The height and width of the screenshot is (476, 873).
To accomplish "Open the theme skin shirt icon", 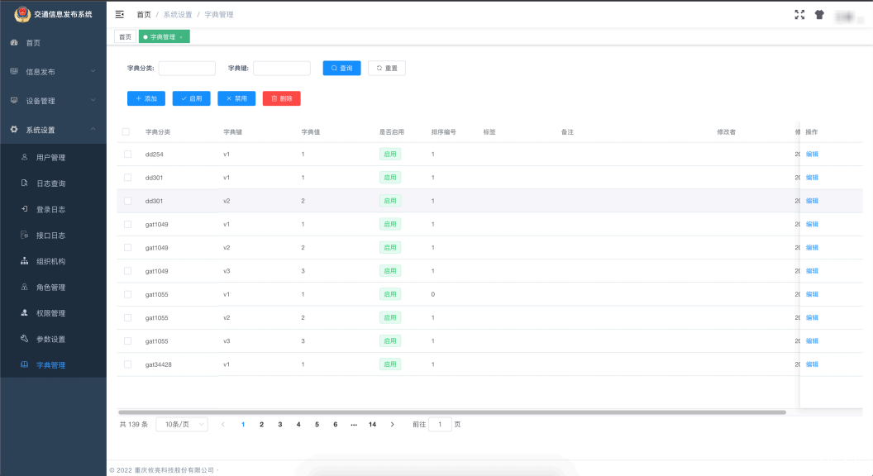I will 819,14.
